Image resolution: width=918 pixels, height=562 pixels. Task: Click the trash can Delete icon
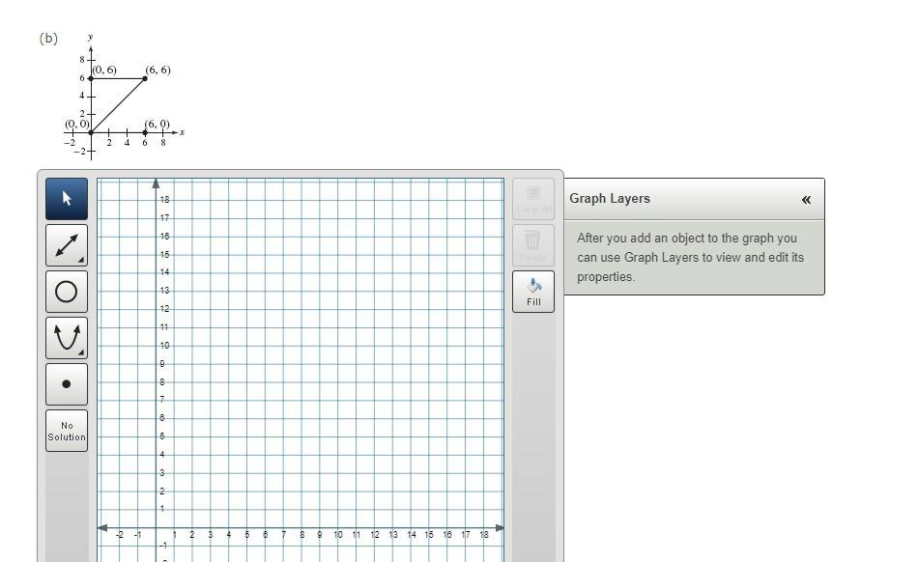point(531,244)
